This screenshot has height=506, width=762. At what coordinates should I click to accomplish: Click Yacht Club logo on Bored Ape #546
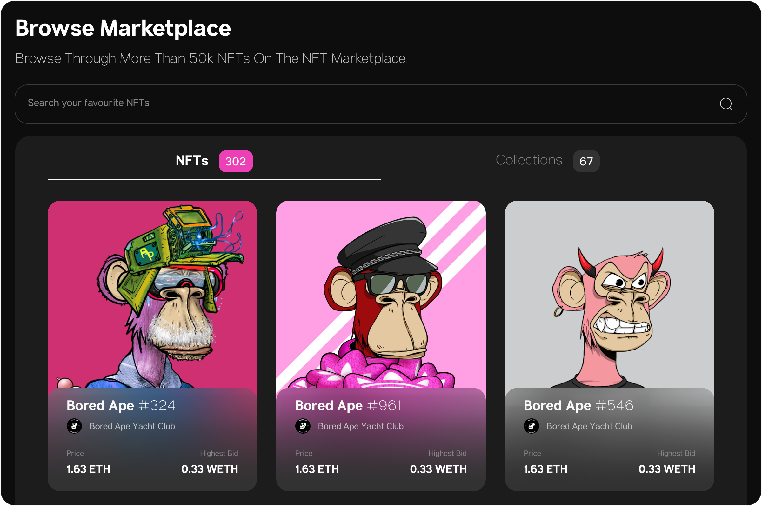[531, 426]
